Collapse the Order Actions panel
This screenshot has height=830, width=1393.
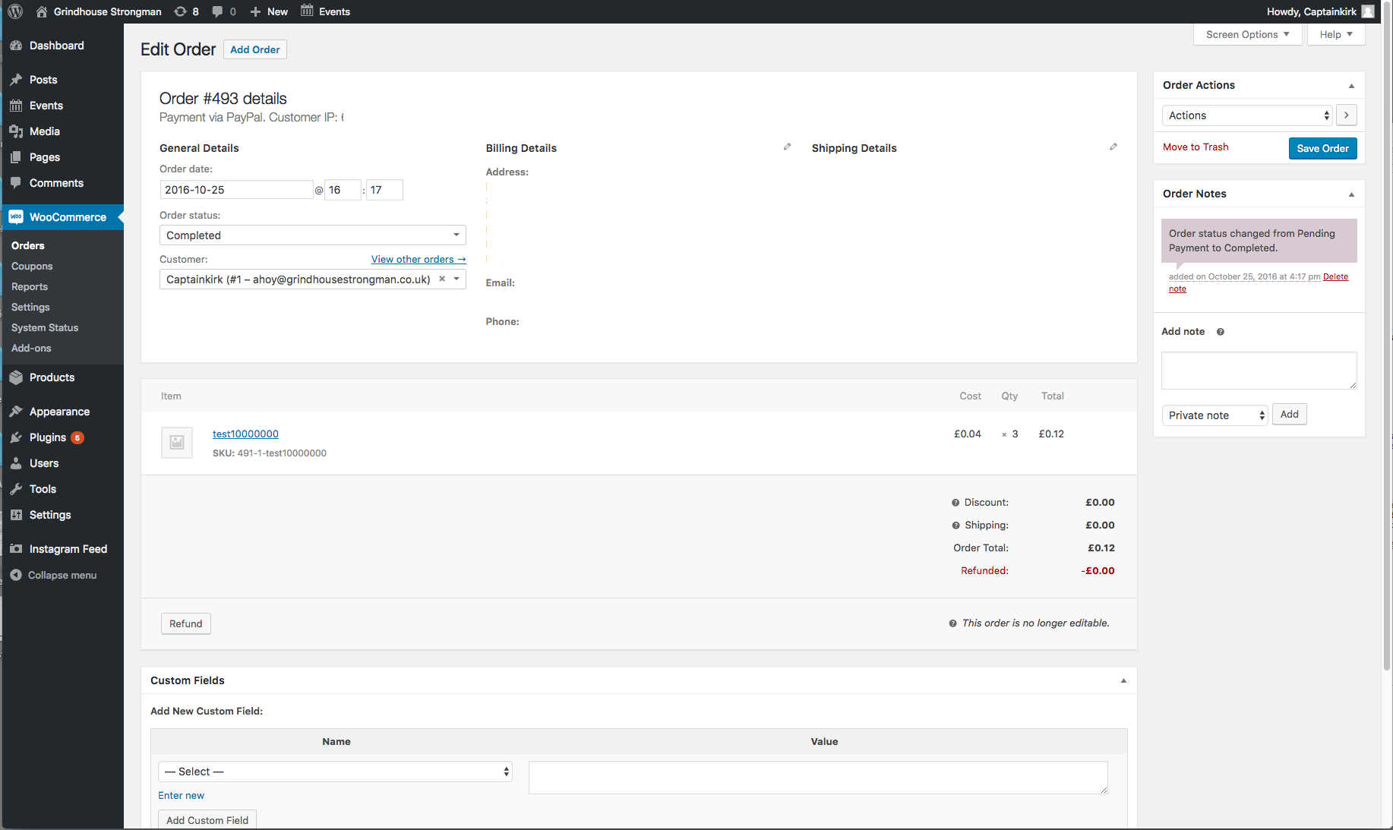[x=1351, y=86]
